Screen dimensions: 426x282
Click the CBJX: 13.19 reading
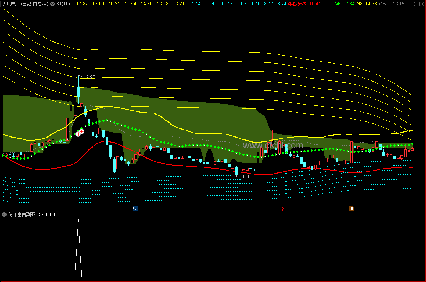click(x=392, y=4)
